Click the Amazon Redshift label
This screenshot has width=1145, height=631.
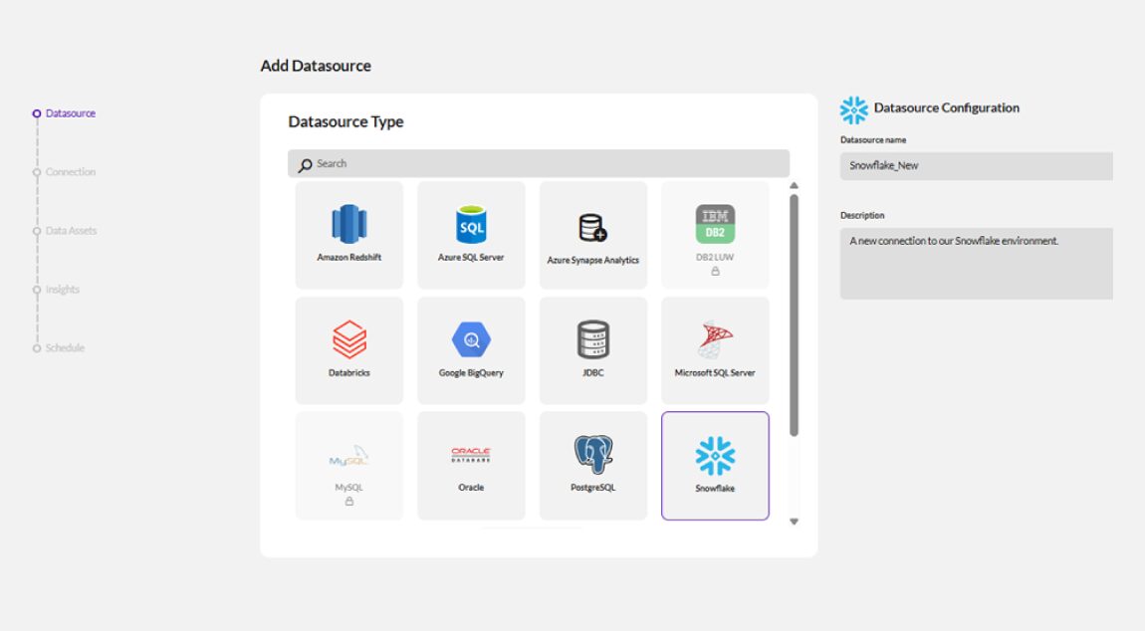click(x=349, y=257)
